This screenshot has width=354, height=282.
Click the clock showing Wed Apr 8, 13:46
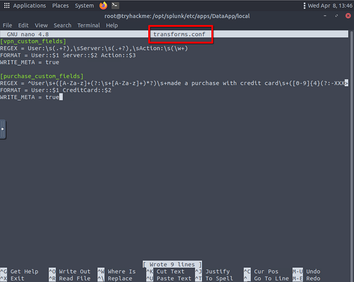330,6
